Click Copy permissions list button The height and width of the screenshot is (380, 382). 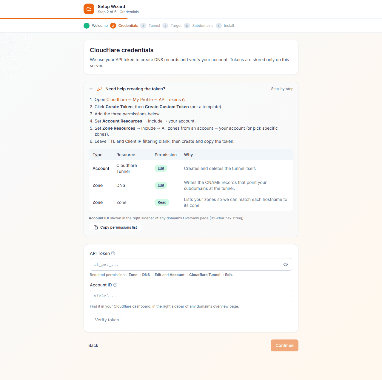(x=115, y=227)
